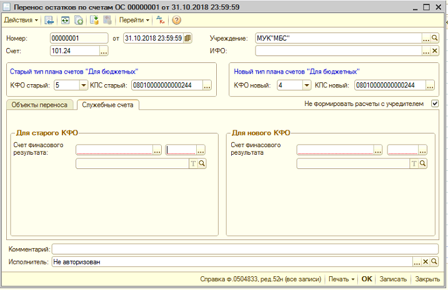The width and height of the screenshot is (448, 290).
Task: Click the refresh document toolbar icon
Action: tap(65, 20)
